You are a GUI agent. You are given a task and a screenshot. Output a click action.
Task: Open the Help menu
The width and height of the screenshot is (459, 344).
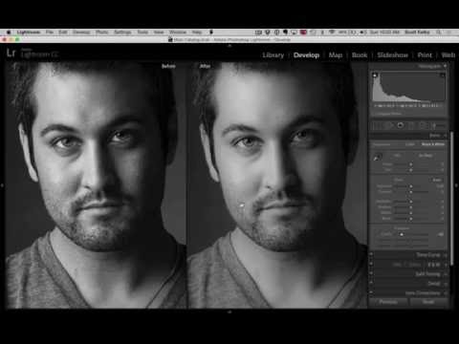(197, 32)
